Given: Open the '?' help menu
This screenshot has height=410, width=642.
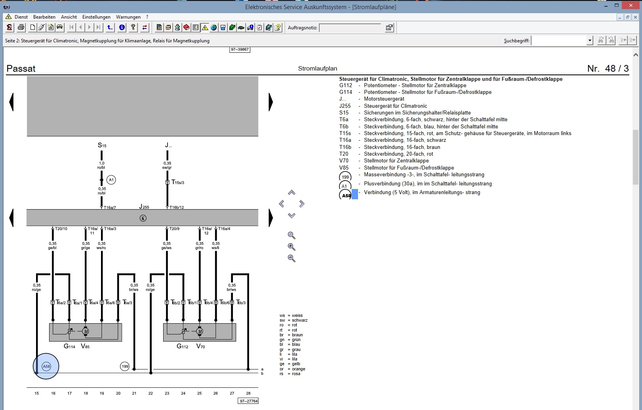Looking at the screenshot, I should pos(147,17).
